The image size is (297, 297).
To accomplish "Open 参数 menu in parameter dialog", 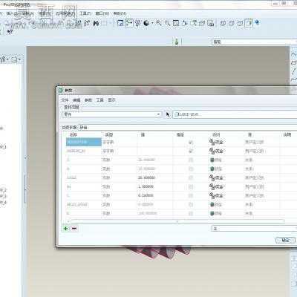I will pos(88,100).
